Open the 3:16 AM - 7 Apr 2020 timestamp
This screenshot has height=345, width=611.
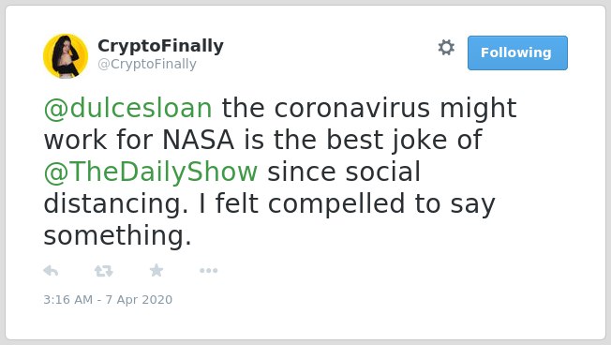pyautogui.click(x=108, y=299)
